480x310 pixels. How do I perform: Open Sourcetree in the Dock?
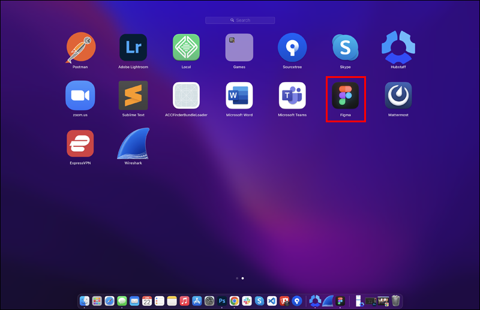(x=296, y=301)
